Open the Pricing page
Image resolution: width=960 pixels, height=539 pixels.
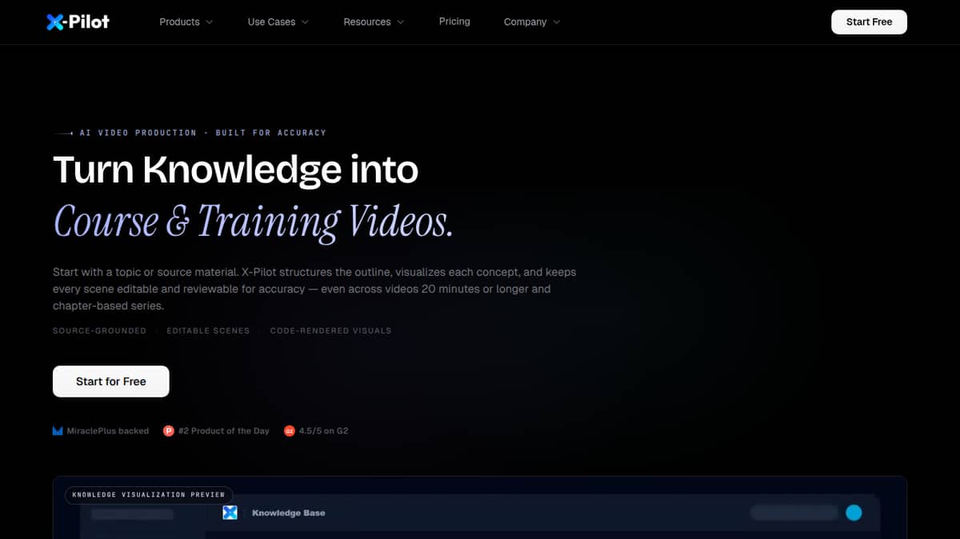(454, 22)
